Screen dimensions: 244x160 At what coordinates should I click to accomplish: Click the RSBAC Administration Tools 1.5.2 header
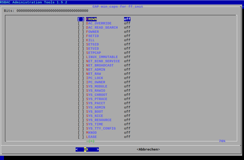point(34,2)
